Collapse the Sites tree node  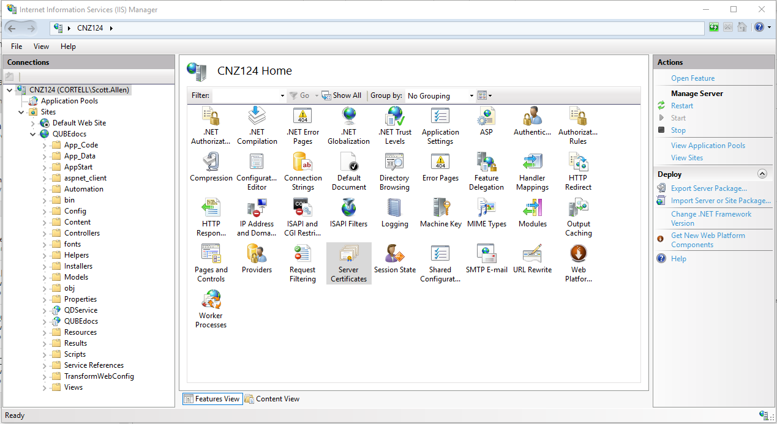[21, 112]
